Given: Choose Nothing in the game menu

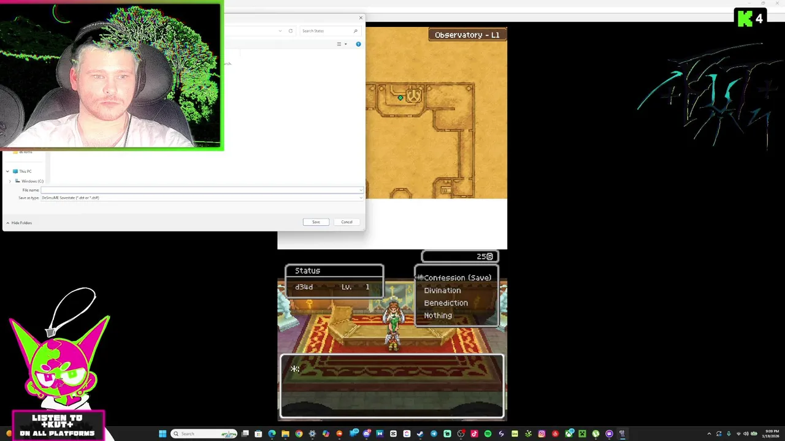Looking at the screenshot, I should [x=438, y=315].
